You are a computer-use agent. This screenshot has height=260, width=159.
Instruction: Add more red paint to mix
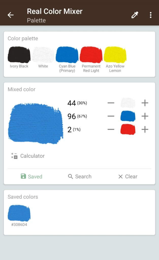click(x=145, y=129)
